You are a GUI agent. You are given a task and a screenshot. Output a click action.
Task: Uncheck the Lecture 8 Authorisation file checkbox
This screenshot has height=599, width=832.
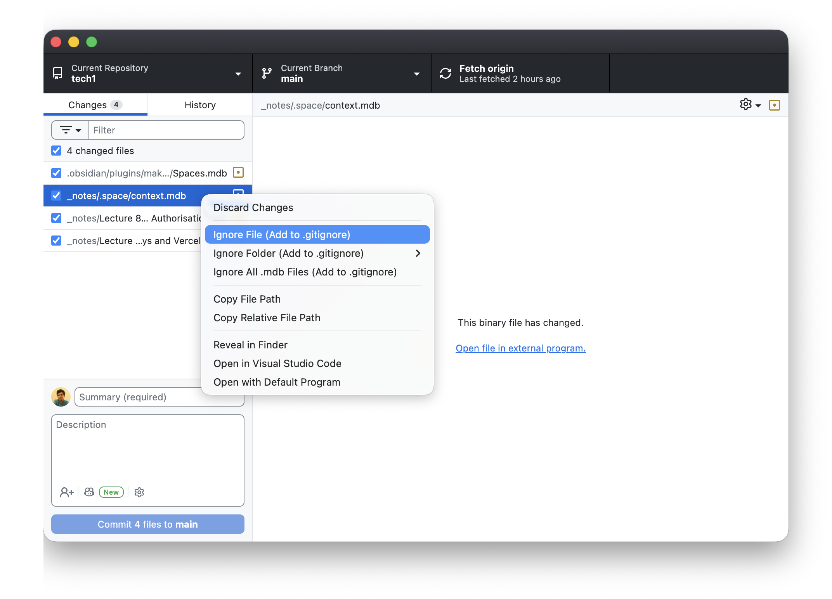pos(56,218)
